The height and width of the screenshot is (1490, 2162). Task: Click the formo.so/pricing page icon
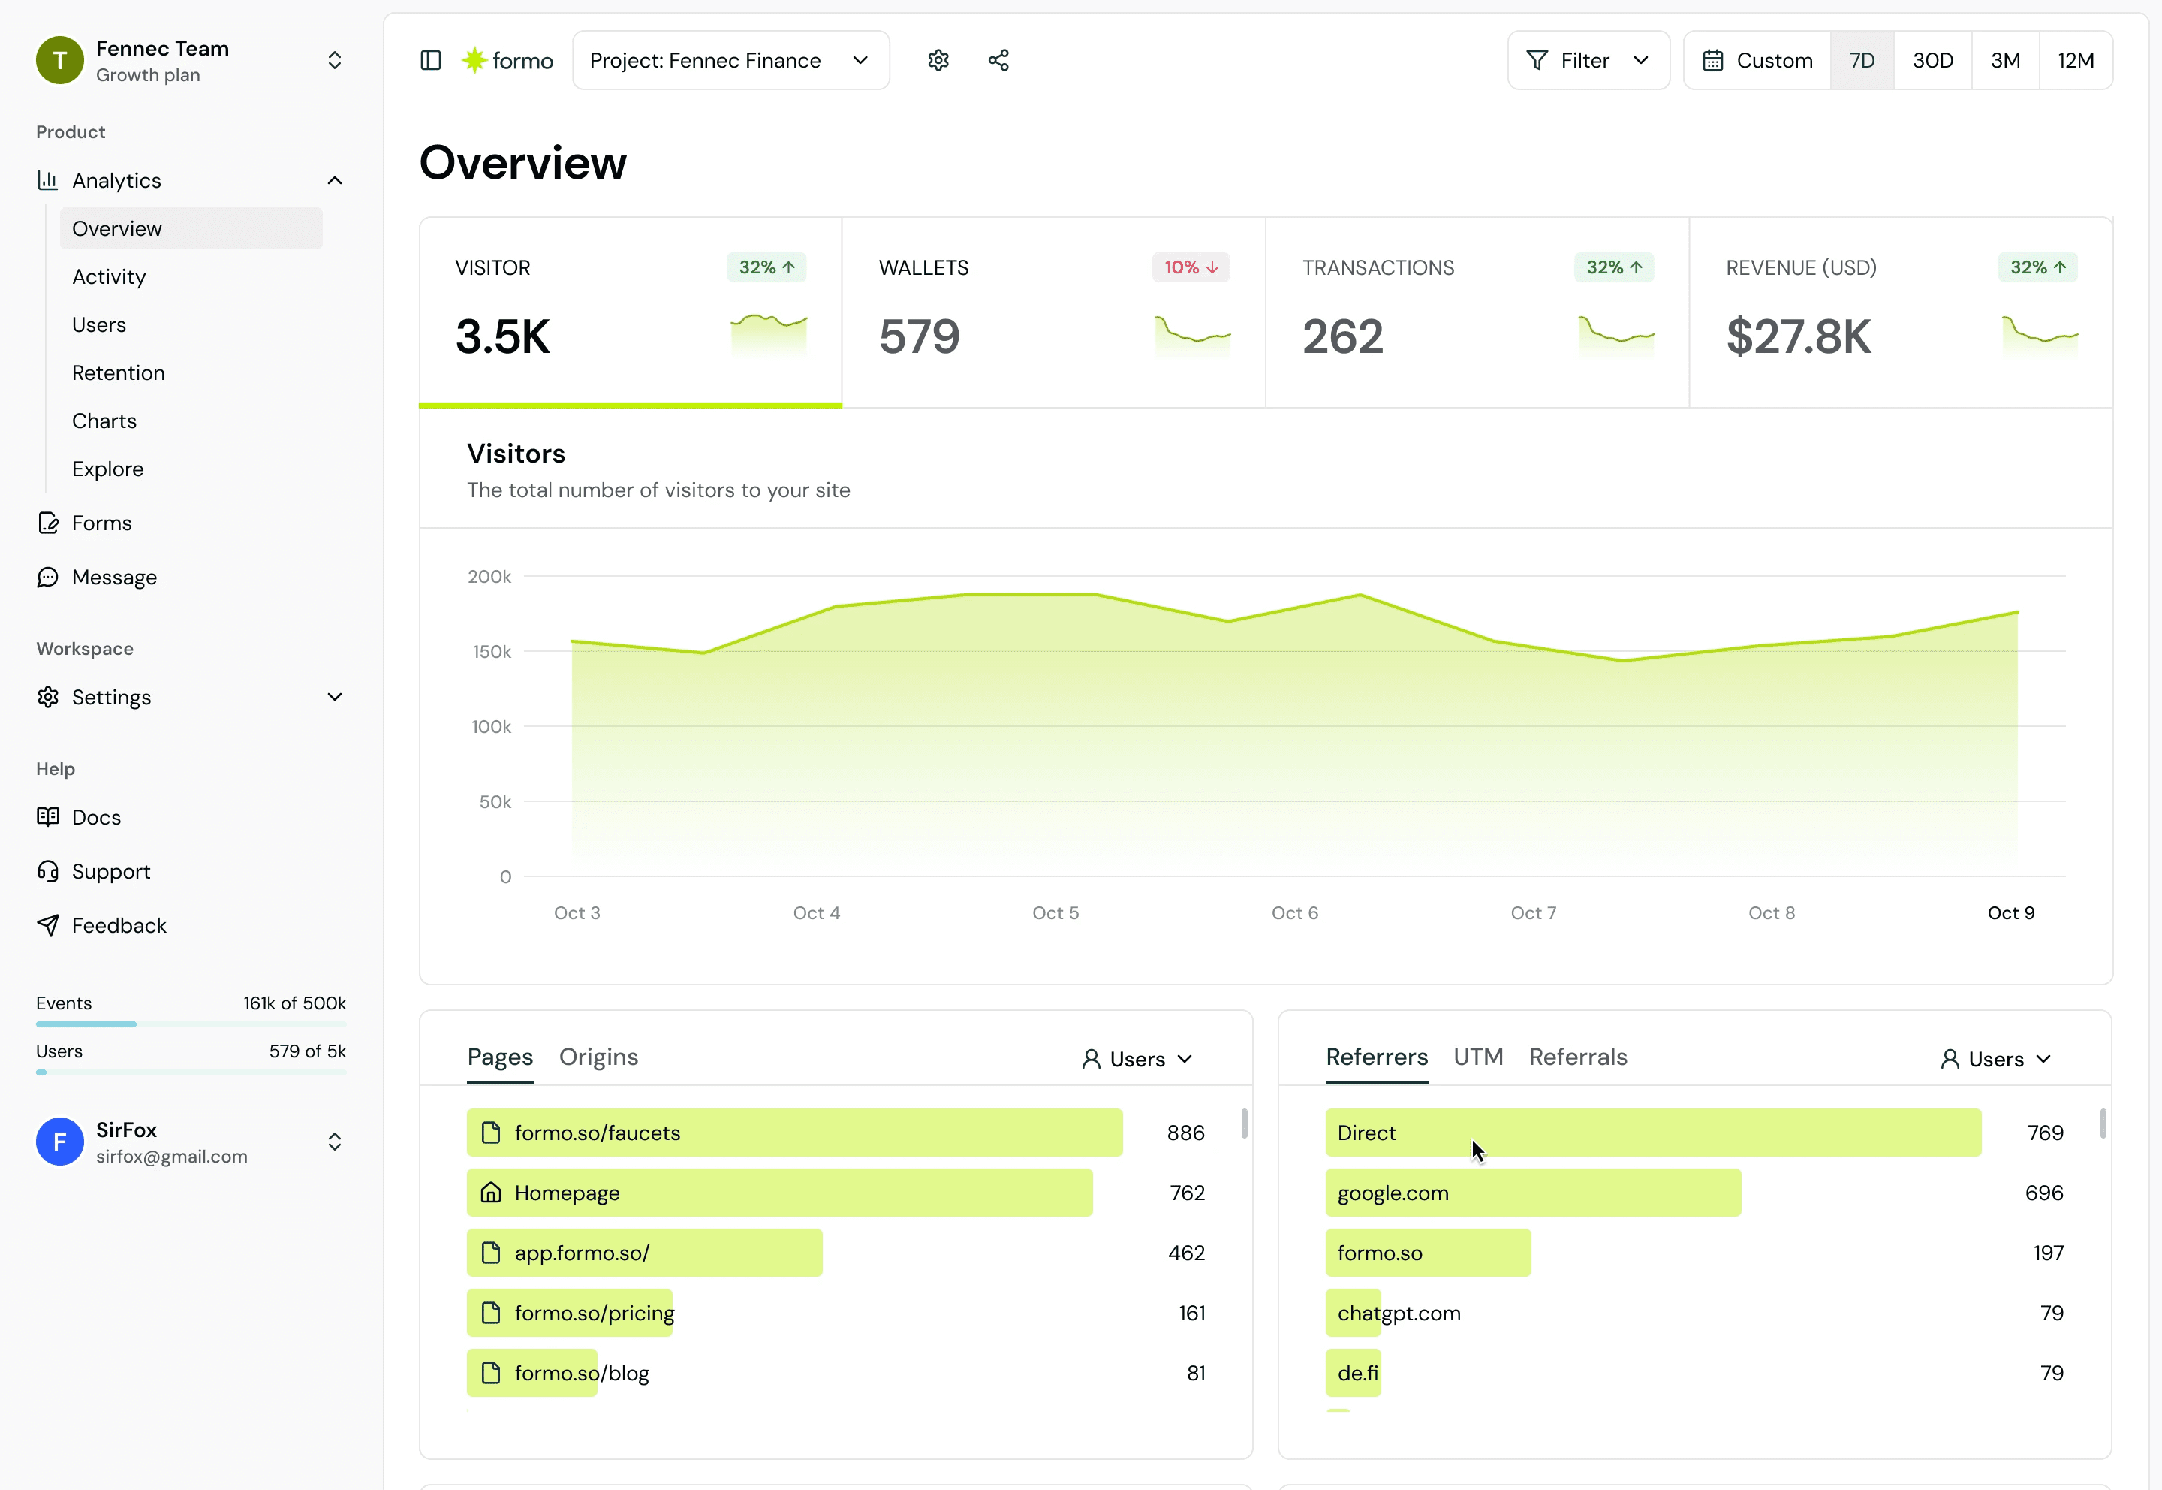point(491,1313)
